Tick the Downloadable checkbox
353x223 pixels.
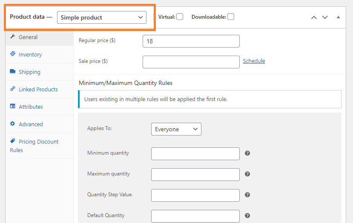231,17
